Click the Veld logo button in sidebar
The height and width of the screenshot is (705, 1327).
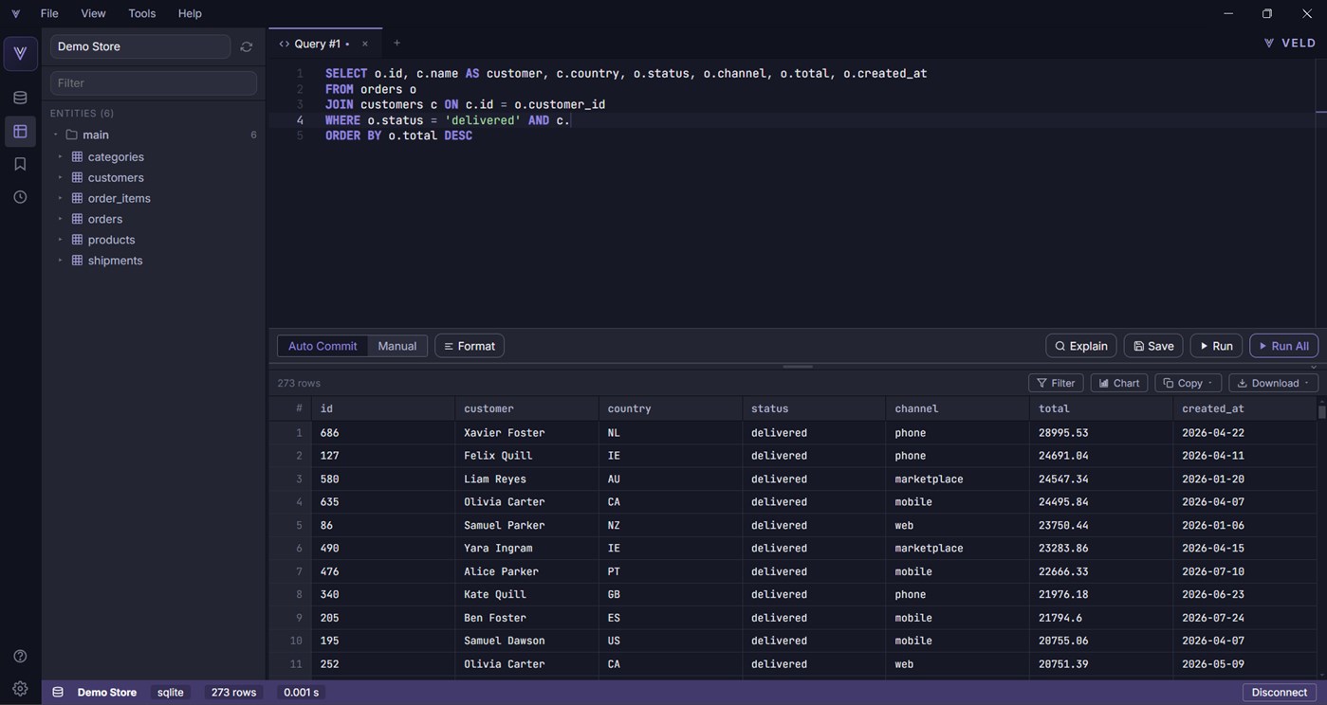pos(20,54)
